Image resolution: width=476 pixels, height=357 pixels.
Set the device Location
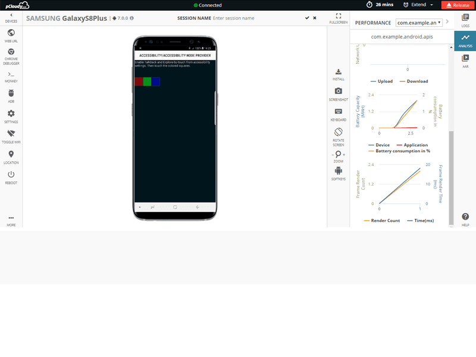[x=11, y=157]
